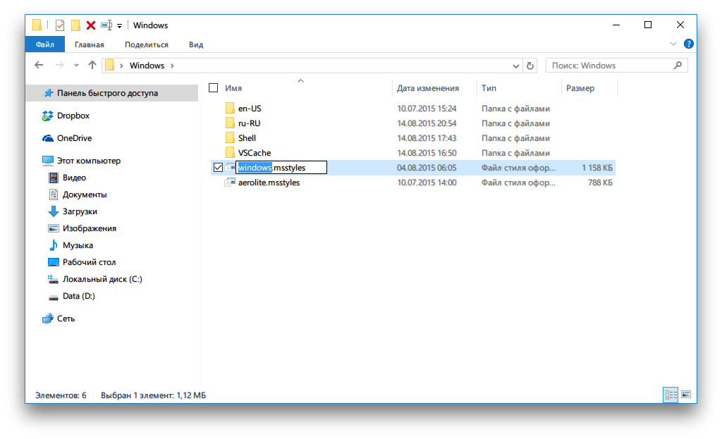722x439 pixels.
Task: Click the red X delete icon
Action: click(91, 25)
